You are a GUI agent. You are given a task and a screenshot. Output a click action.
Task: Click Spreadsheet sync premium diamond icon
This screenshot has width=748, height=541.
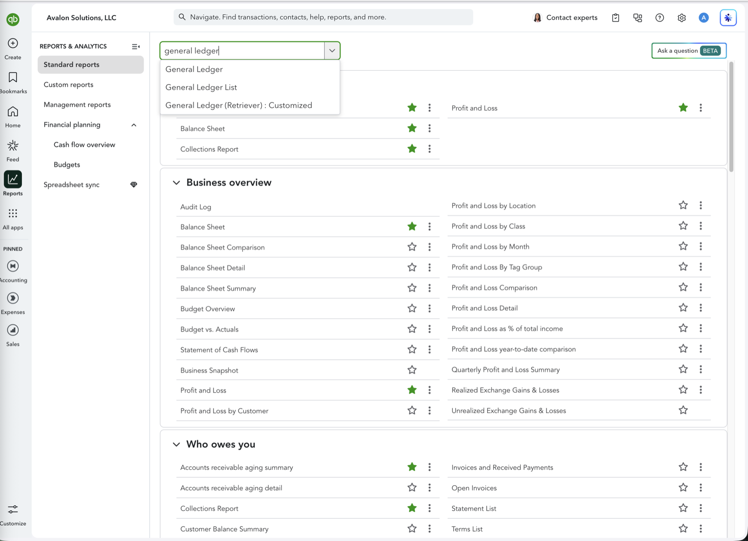(x=134, y=185)
